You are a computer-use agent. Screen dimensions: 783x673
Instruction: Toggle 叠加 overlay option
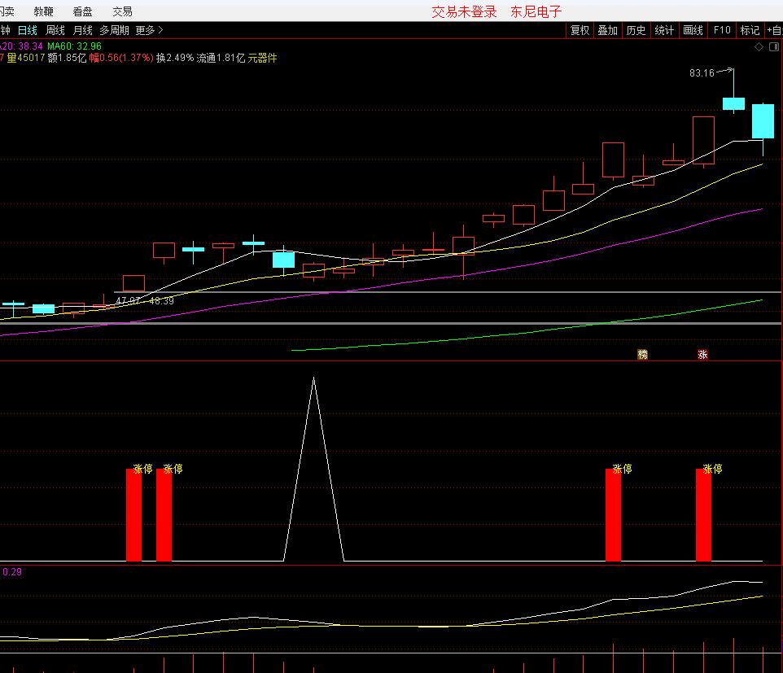point(607,30)
